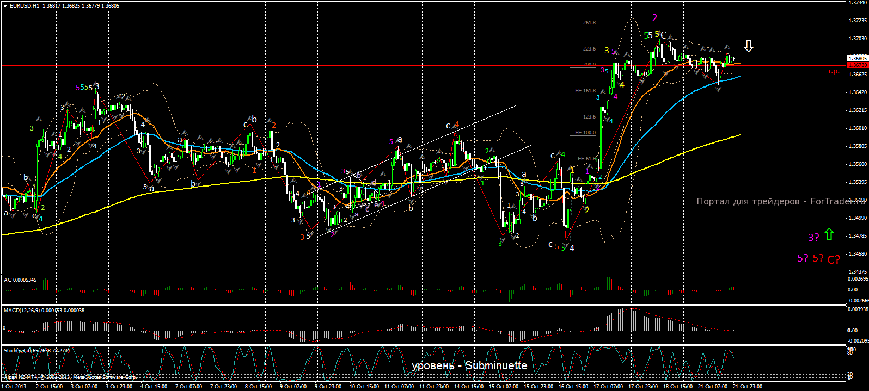Click the 1.34375 price scale value

click(858, 271)
